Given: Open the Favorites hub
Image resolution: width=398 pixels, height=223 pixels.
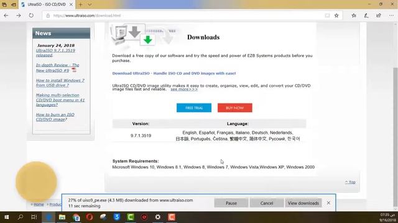Looking at the screenshot, I should 354,15.
